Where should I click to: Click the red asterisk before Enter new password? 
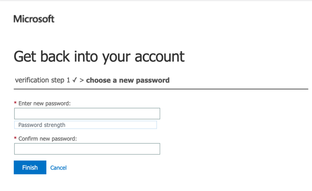15,103
